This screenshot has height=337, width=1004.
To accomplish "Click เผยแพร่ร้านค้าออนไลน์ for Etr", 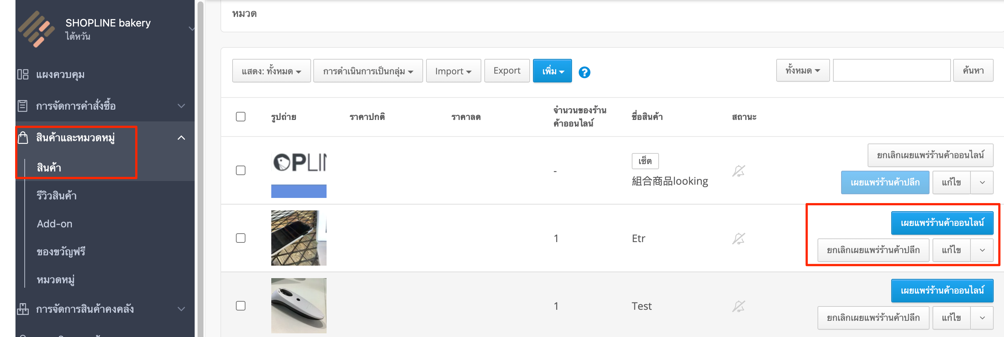I will click(942, 223).
